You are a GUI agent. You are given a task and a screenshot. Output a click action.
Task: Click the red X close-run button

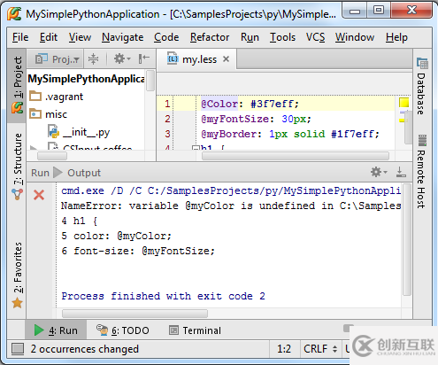point(39,195)
